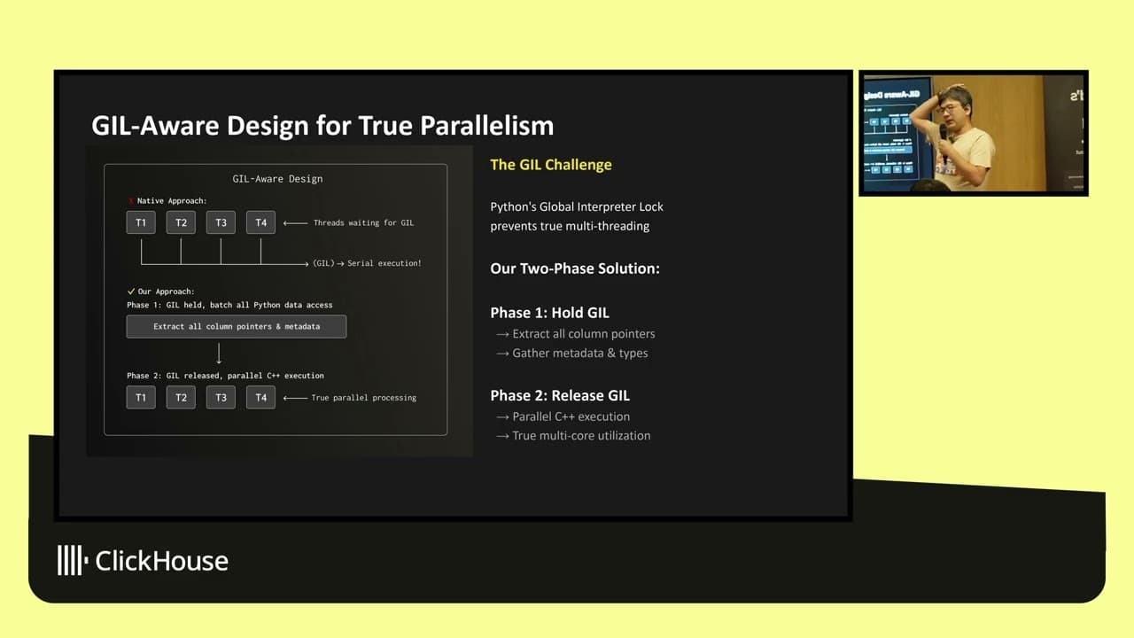Select the T2 box in the Phase 2 row
The image size is (1134, 638).
(x=181, y=397)
